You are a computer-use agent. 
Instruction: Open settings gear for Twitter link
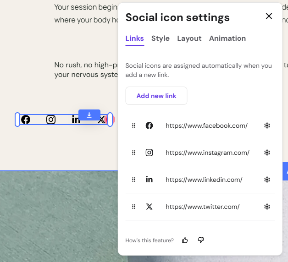click(x=267, y=207)
